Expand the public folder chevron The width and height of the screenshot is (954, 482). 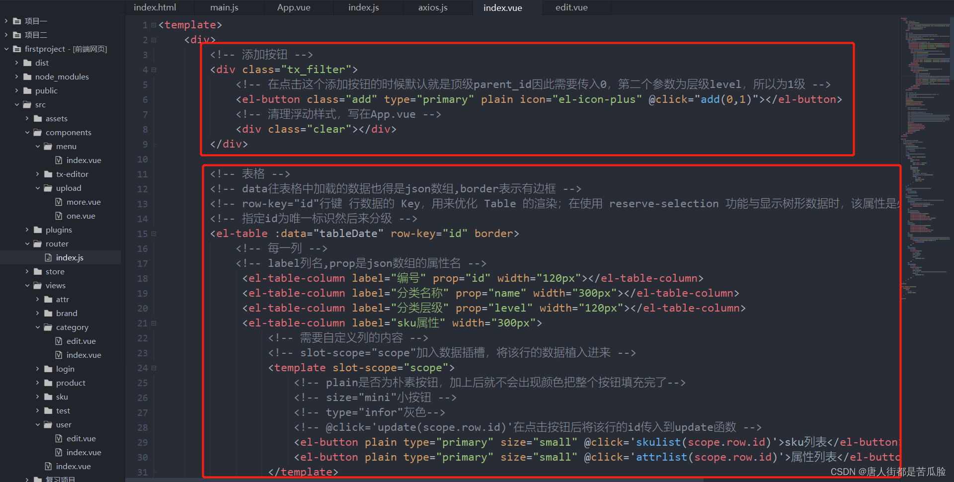coord(16,90)
